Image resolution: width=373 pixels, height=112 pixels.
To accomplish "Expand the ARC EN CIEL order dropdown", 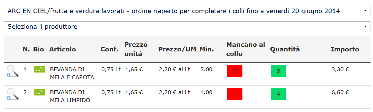I will [x=186, y=11].
